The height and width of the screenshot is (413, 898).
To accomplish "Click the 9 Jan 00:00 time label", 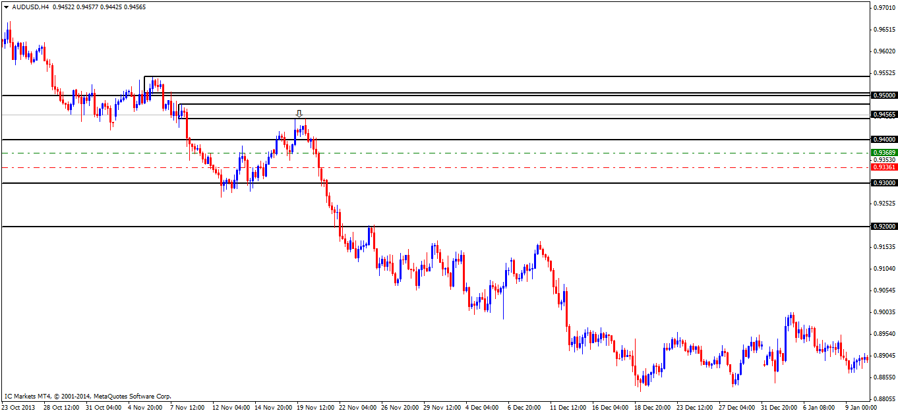I will click(862, 408).
